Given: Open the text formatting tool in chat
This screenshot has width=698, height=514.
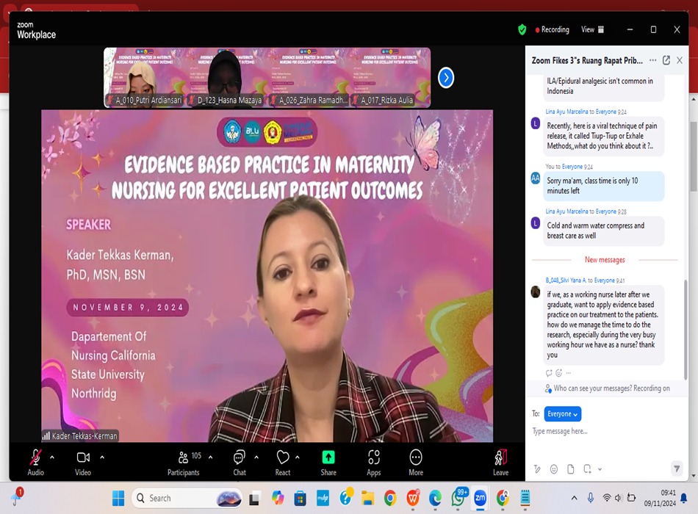Looking at the screenshot, I should (537, 469).
